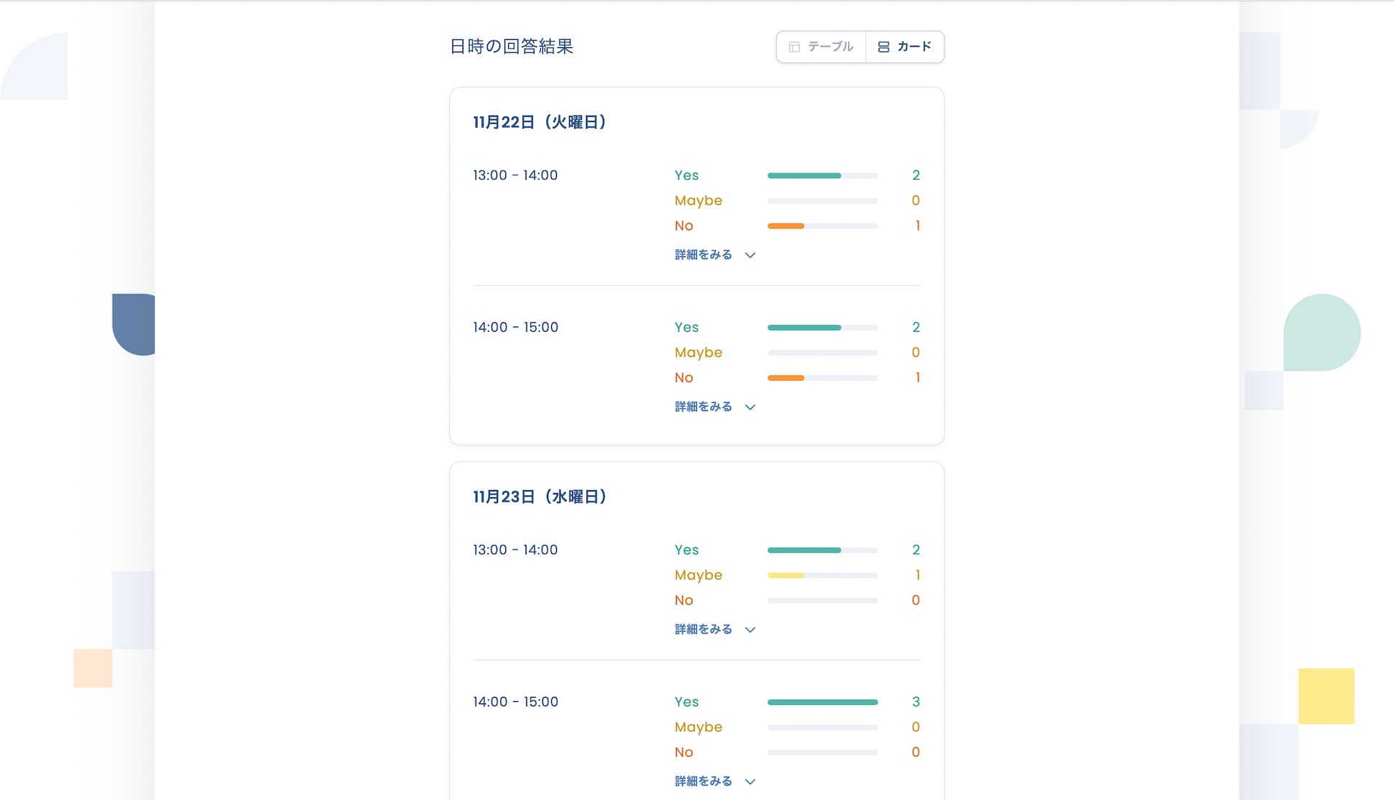Click No label for Nov 23 14:00 - 15:00

(684, 752)
